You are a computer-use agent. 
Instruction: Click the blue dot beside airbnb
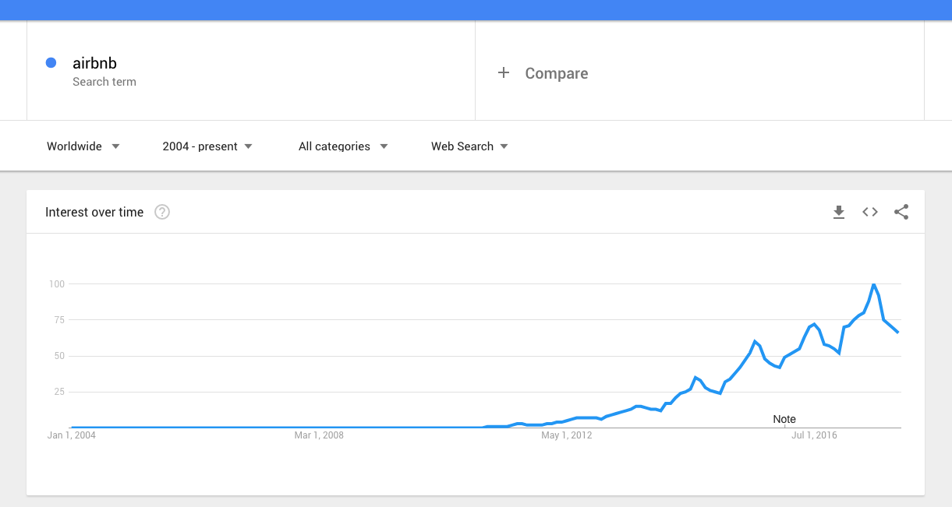pyautogui.click(x=51, y=63)
